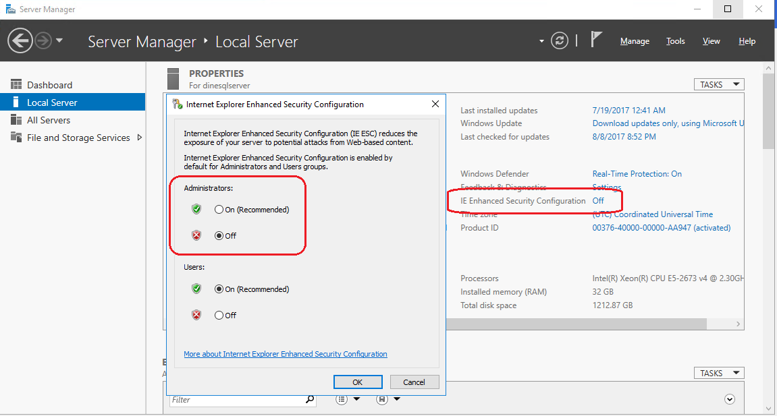
Task: Click the File and Storage Services icon
Action: pyautogui.click(x=16, y=137)
